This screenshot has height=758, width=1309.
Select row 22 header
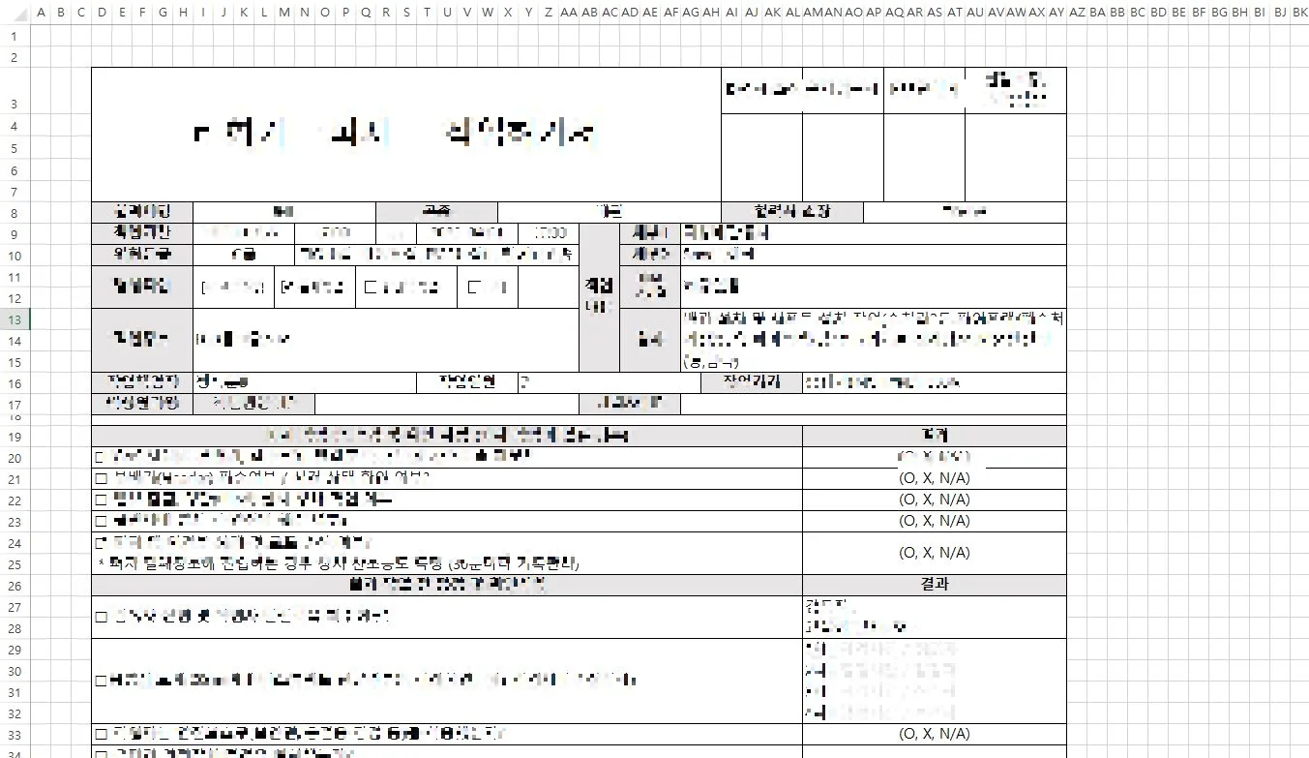click(15, 500)
